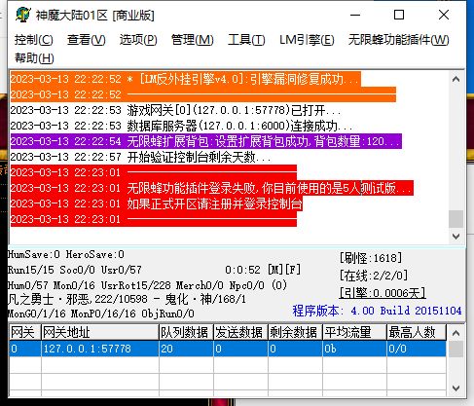Click the 平均流量 column header

click(x=354, y=332)
